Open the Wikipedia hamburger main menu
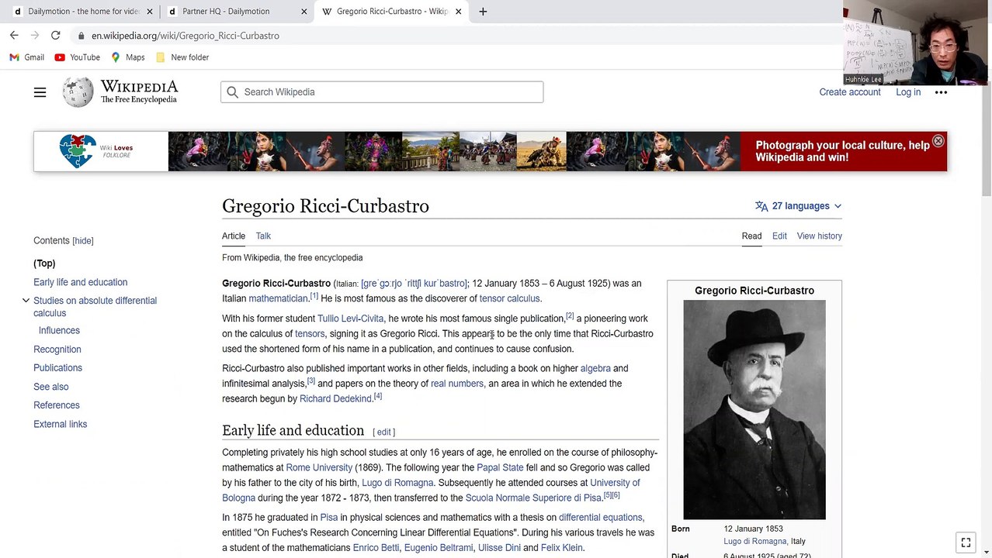 (40, 92)
